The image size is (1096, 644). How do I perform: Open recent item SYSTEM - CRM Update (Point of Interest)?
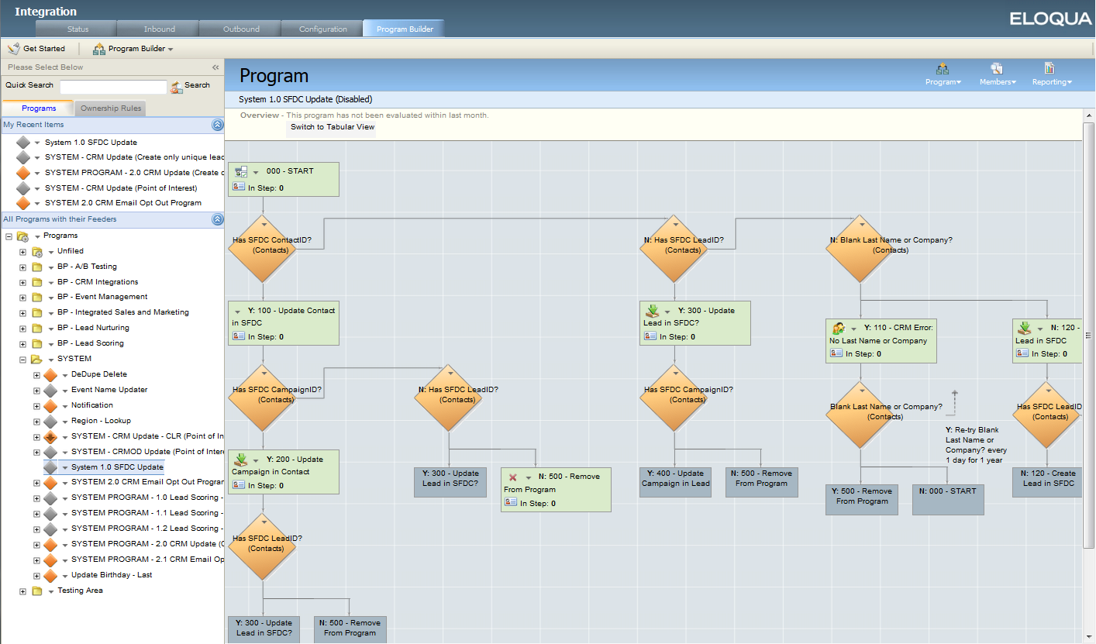[x=120, y=188]
